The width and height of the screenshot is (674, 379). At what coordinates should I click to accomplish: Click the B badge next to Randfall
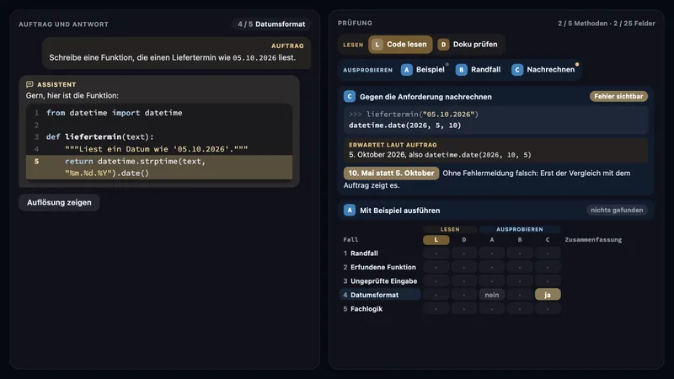461,70
